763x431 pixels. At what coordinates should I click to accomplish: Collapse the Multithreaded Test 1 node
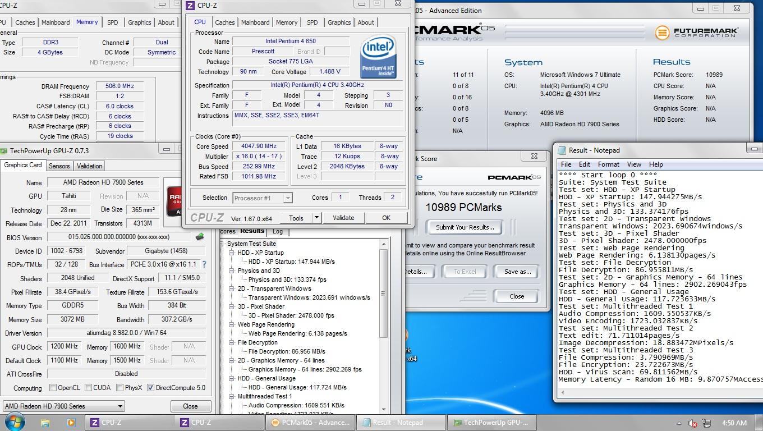(231, 396)
